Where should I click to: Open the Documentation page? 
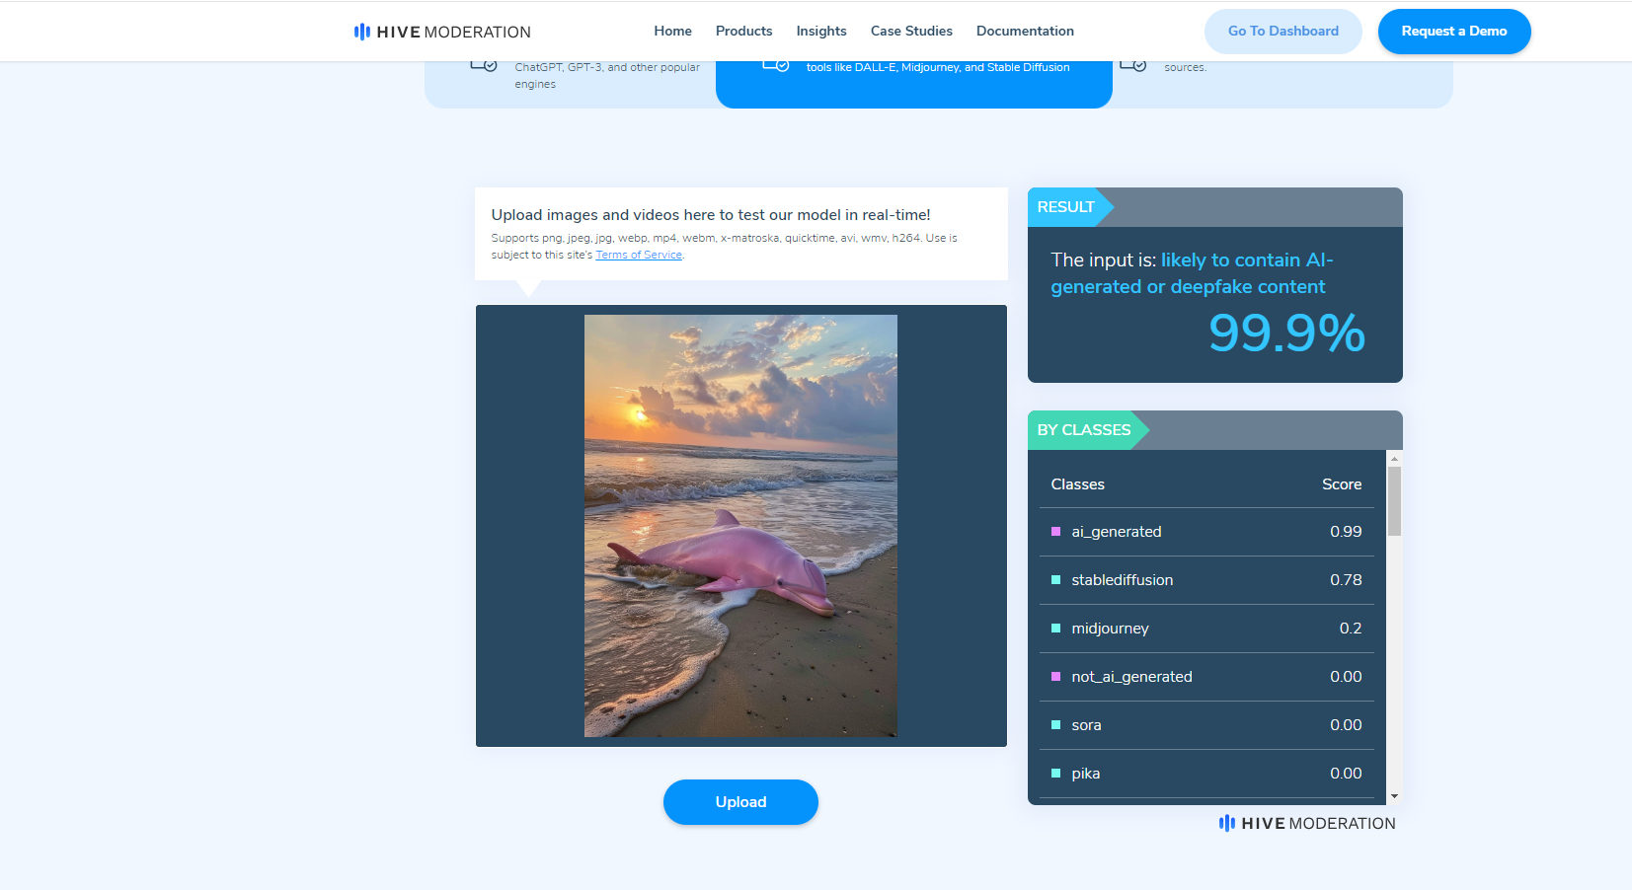[x=1025, y=32]
